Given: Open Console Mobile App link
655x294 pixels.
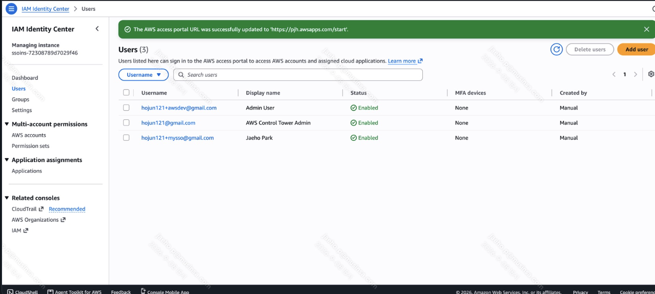Looking at the screenshot, I should coord(165,292).
